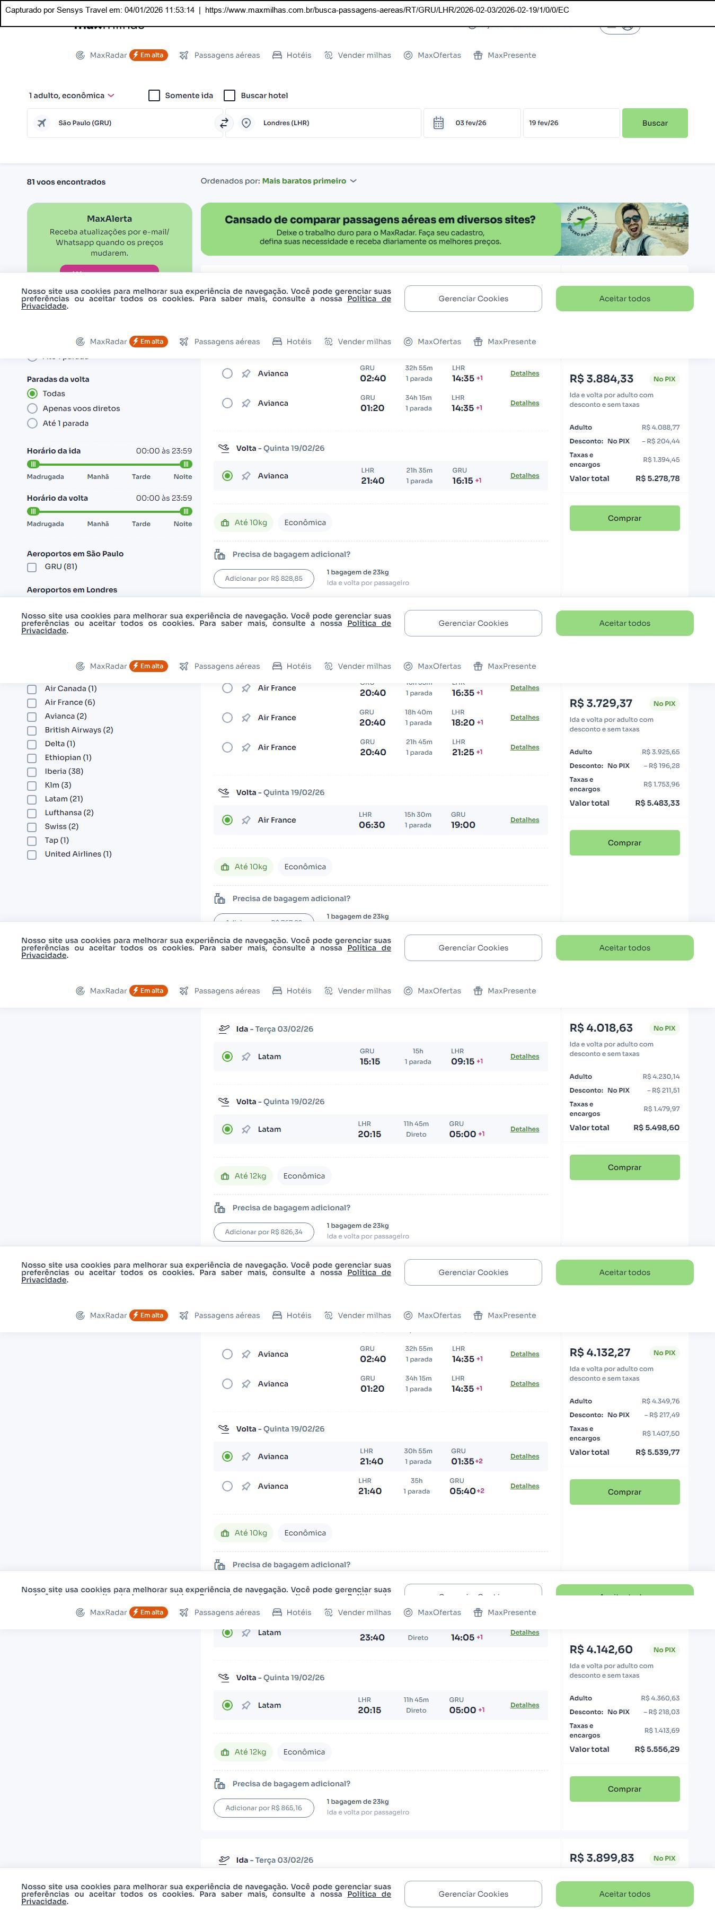Enable the 'Buscar hotel' checkbox
This screenshot has width=715, height=1920.
click(x=229, y=95)
